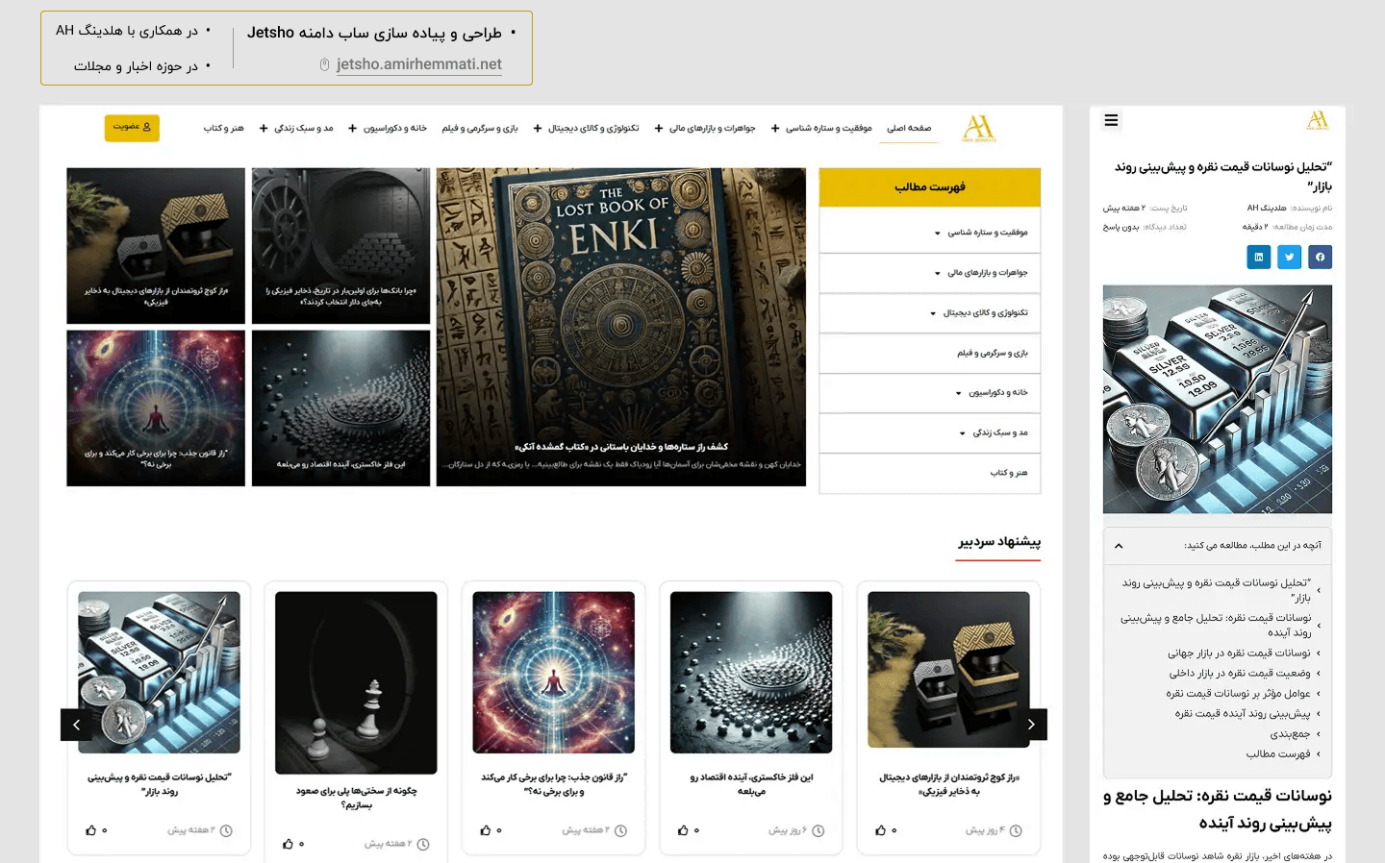Like the «راز قانون جذب» carousel card
Image resolution: width=1385 pixels, height=863 pixels.
pyautogui.click(x=486, y=830)
